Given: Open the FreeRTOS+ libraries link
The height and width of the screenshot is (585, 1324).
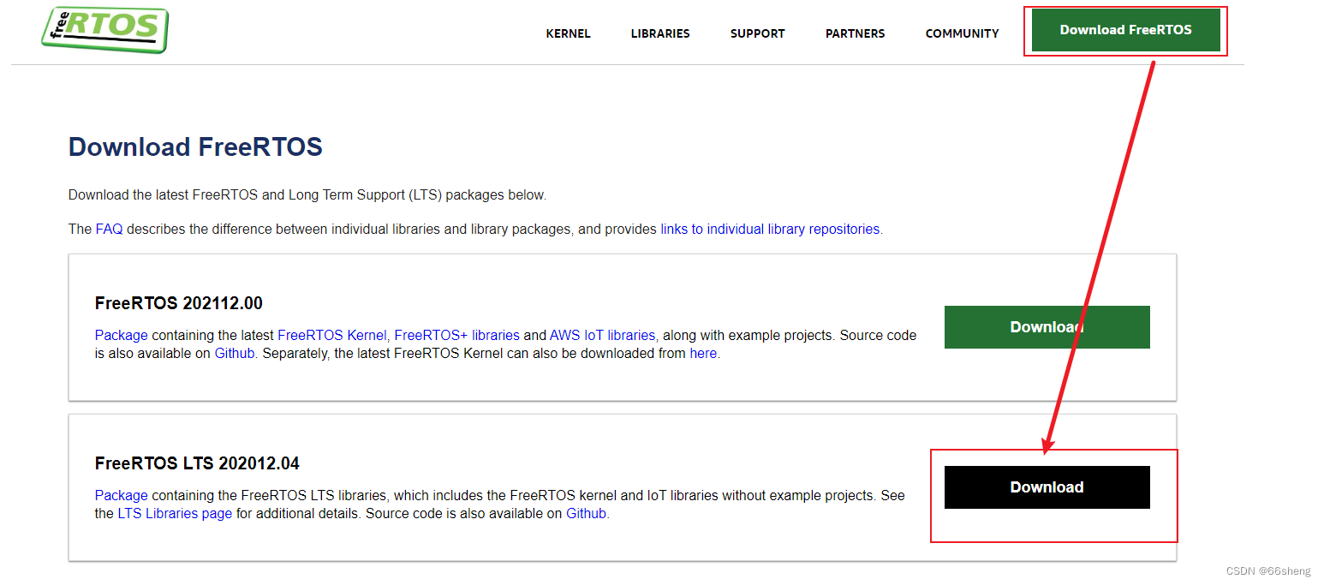Looking at the screenshot, I should point(456,336).
